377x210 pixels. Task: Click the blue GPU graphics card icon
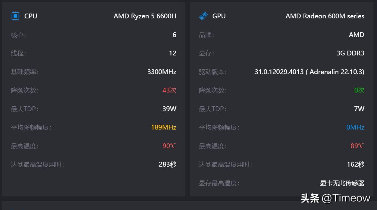point(203,16)
